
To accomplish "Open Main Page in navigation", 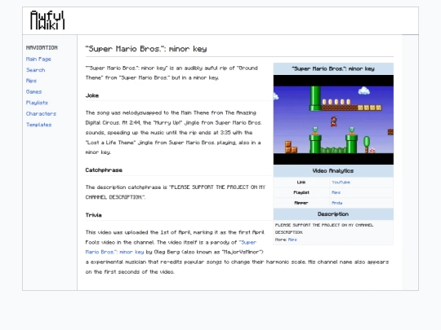I will (x=38, y=59).
